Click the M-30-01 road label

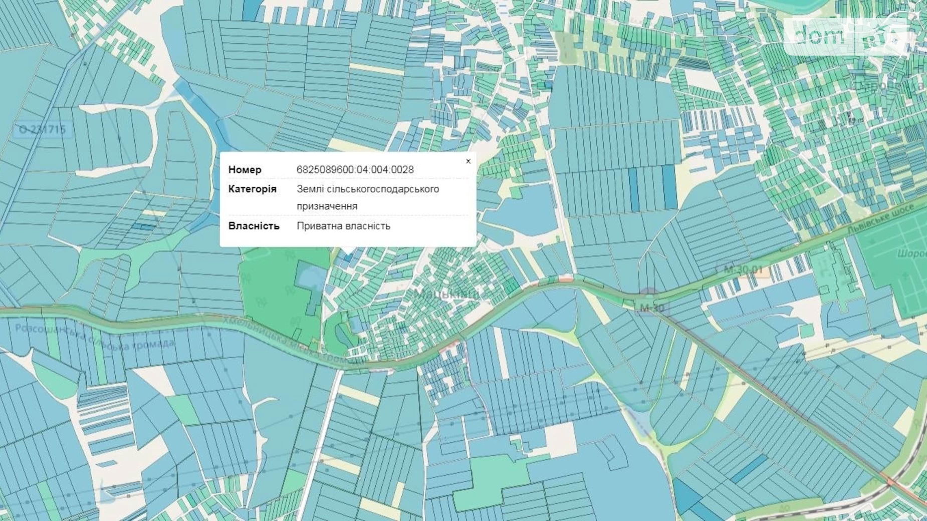click(743, 270)
